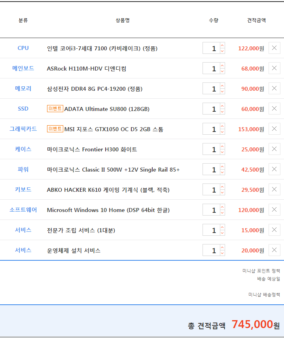Decrease quantity of MSI GTX1050 graphics card
The image size is (284, 338).
click(x=222, y=132)
